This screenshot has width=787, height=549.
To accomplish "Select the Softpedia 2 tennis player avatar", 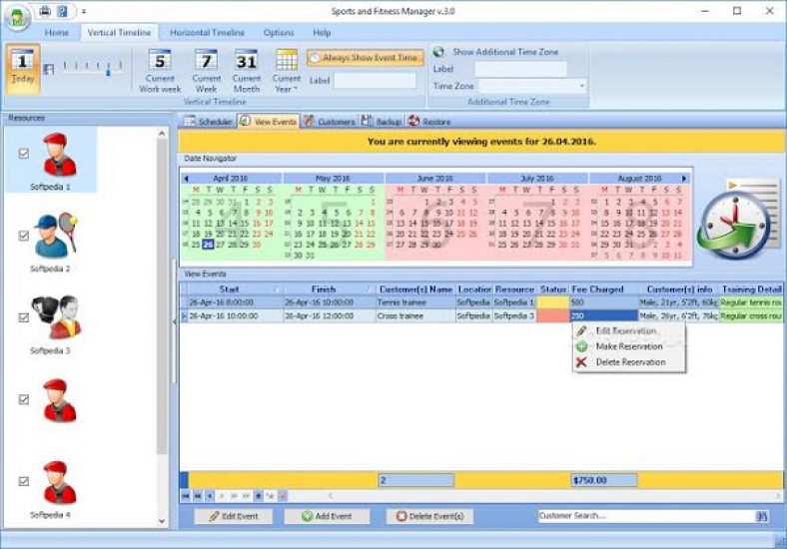I will (56, 235).
